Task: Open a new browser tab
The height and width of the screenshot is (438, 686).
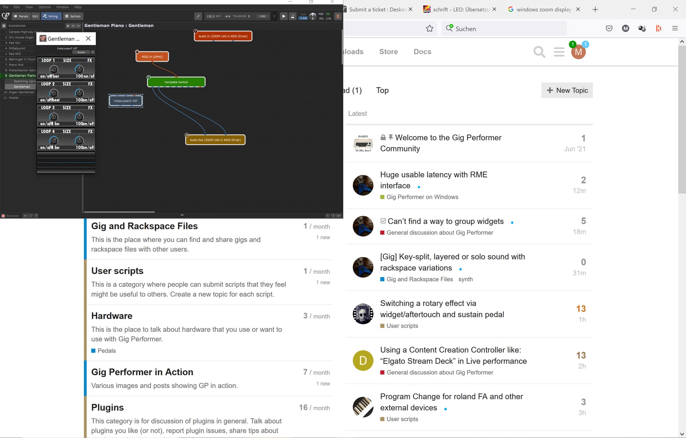Action: tap(595, 9)
